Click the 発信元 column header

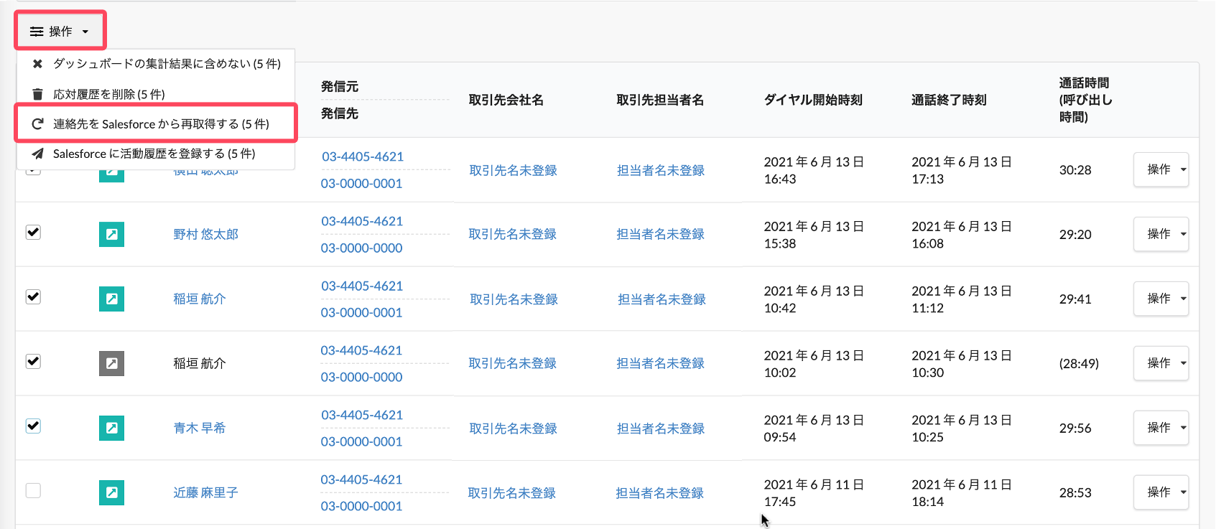pyautogui.click(x=340, y=86)
